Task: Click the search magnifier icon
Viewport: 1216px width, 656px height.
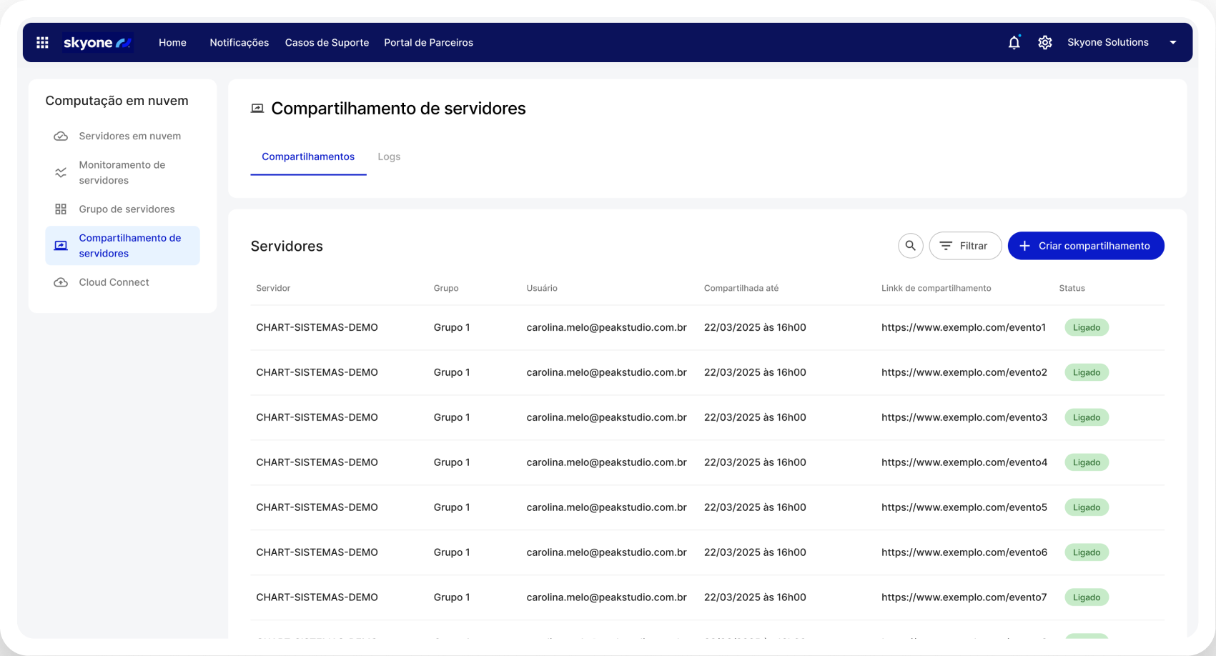Action: 910,246
